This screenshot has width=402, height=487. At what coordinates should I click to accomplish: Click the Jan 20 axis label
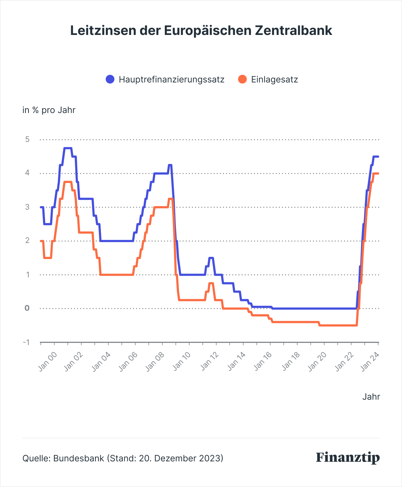[x=317, y=362]
